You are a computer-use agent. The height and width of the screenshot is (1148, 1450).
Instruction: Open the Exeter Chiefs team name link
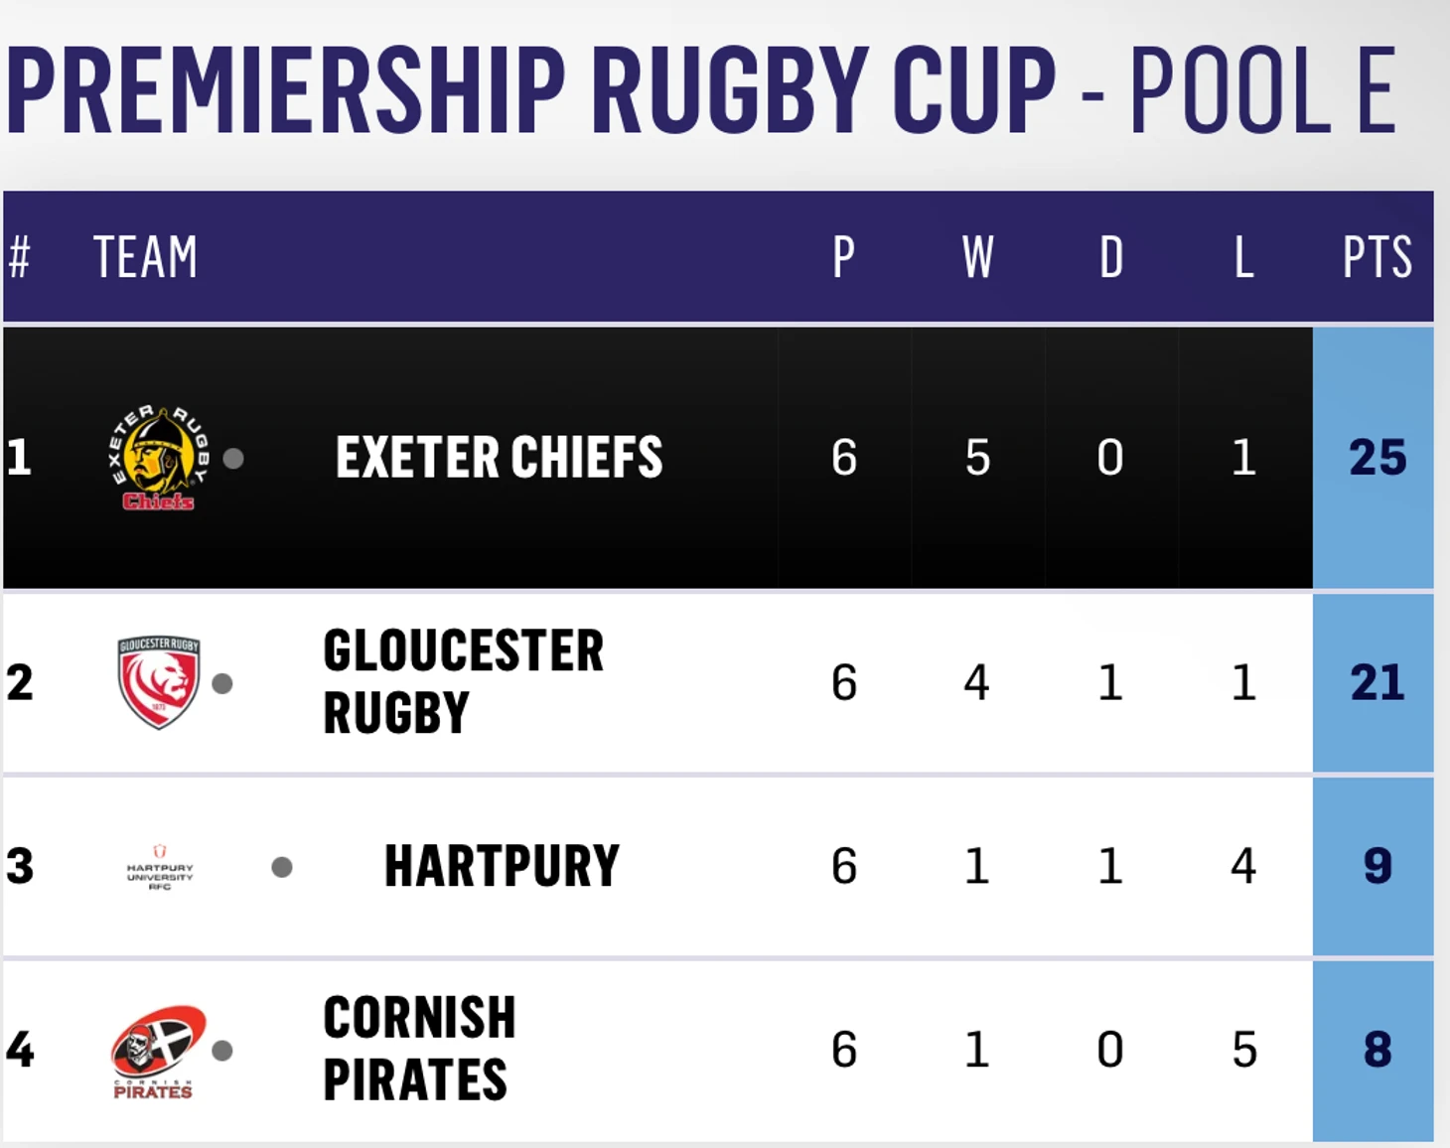pyautogui.click(x=499, y=458)
